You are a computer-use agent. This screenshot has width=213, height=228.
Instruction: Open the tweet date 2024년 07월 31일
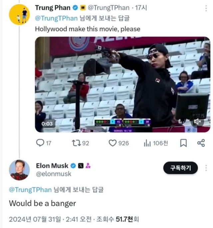(x=35, y=220)
